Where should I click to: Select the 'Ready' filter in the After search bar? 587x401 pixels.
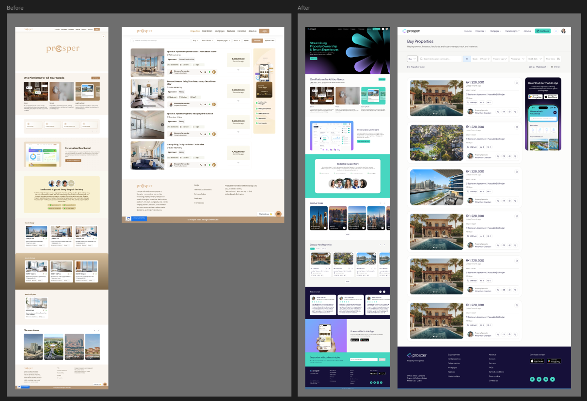click(475, 59)
